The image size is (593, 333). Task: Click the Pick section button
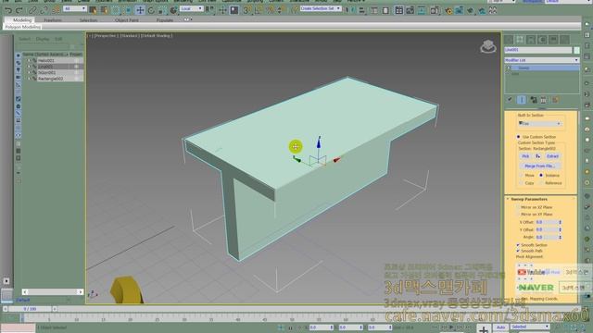click(x=525, y=156)
